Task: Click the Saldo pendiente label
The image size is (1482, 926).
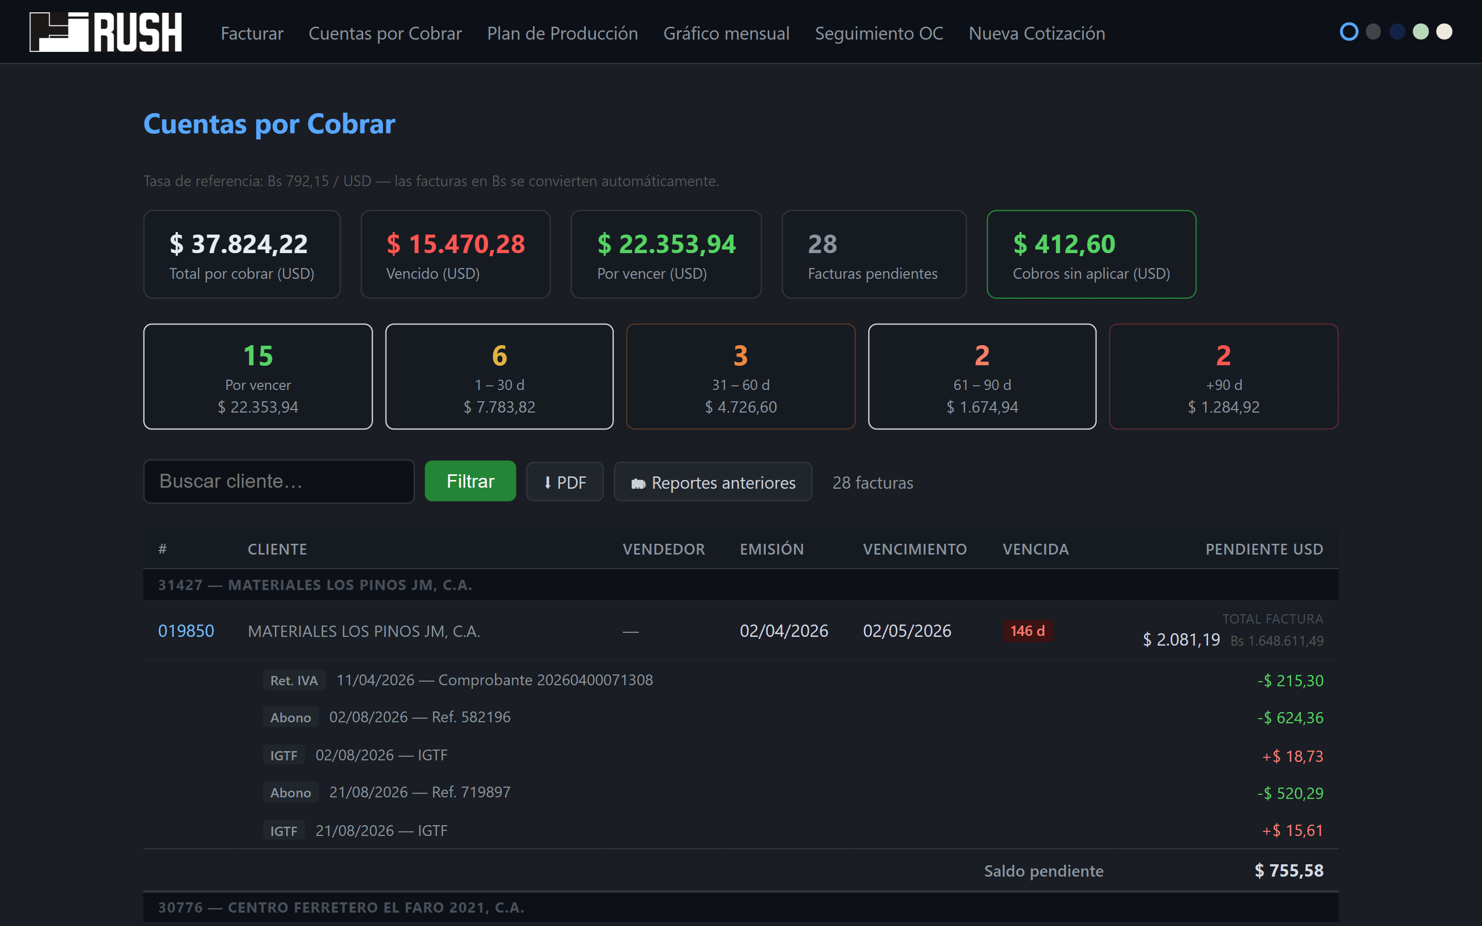Action: pos(1044,871)
